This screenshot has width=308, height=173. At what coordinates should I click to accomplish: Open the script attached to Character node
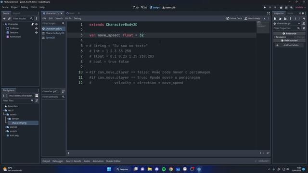32,24
